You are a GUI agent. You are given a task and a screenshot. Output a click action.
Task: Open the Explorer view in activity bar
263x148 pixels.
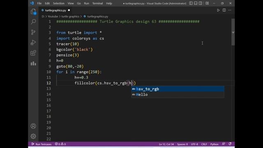point(33,12)
